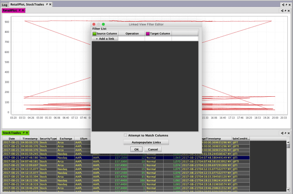Image resolution: width=293 pixels, height=194 pixels.
Task: Click the top-right workspace share icon
Action: pos(284,4)
